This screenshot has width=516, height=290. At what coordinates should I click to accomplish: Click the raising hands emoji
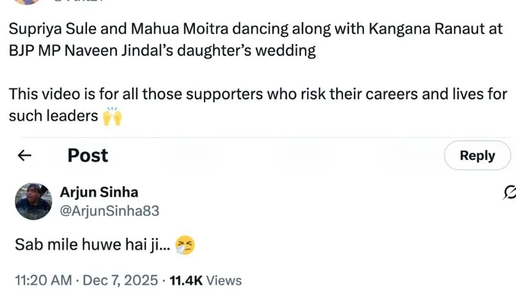tap(112, 117)
